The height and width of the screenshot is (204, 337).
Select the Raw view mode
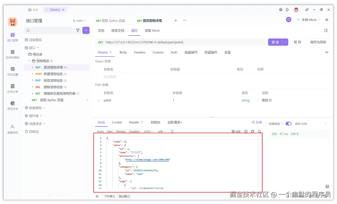click(x=110, y=131)
